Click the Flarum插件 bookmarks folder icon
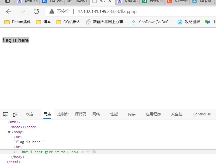The image size is (216, 164). (x=7, y=22)
